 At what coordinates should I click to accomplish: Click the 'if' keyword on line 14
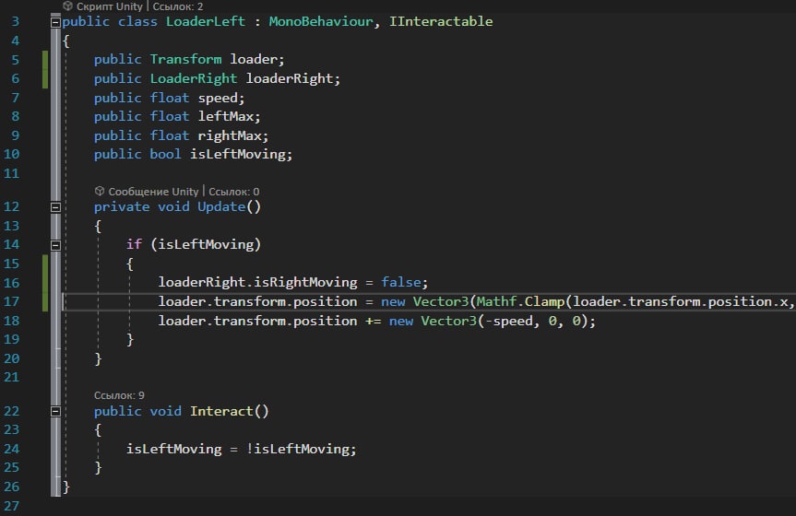point(134,245)
